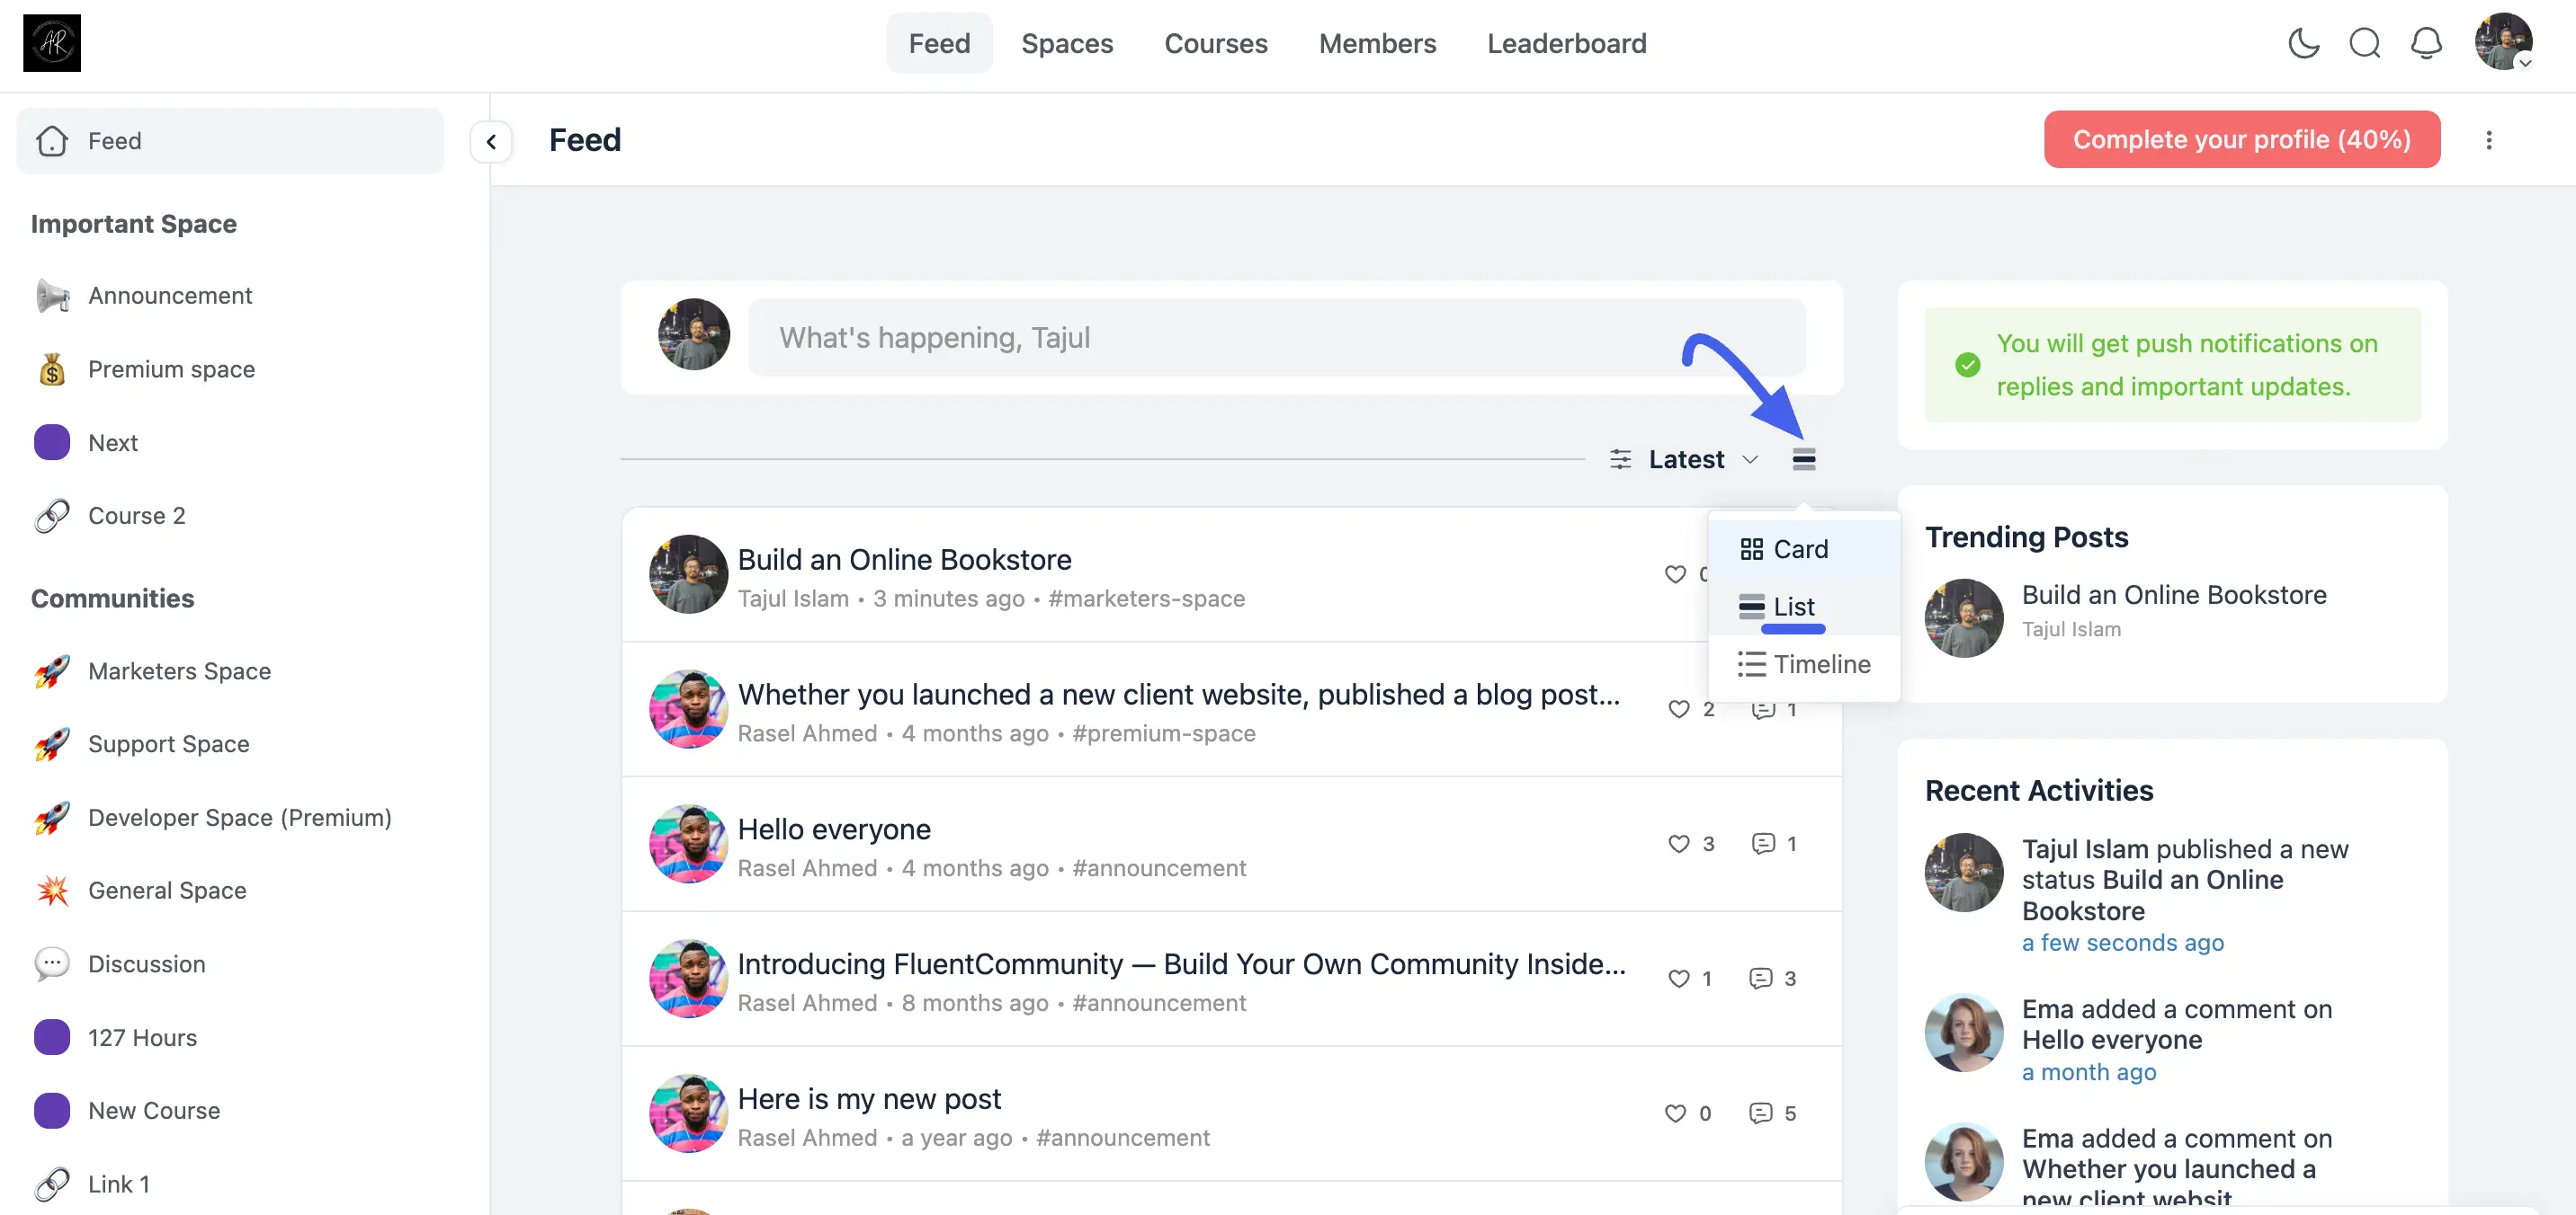The image size is (2576, 1215).
Task: Open the Spaces tab
Action: pos(1067,43)
